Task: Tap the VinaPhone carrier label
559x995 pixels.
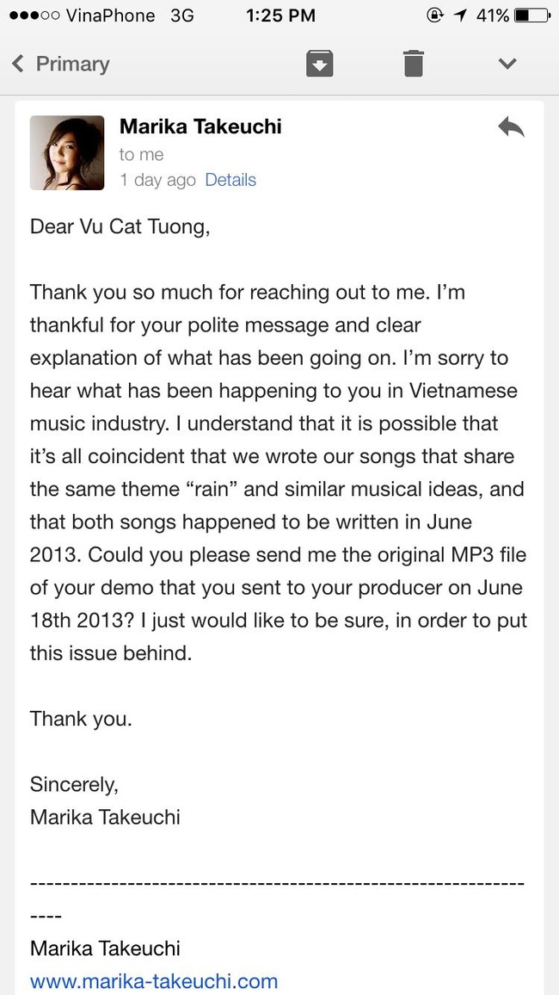Action: point(110,15)
